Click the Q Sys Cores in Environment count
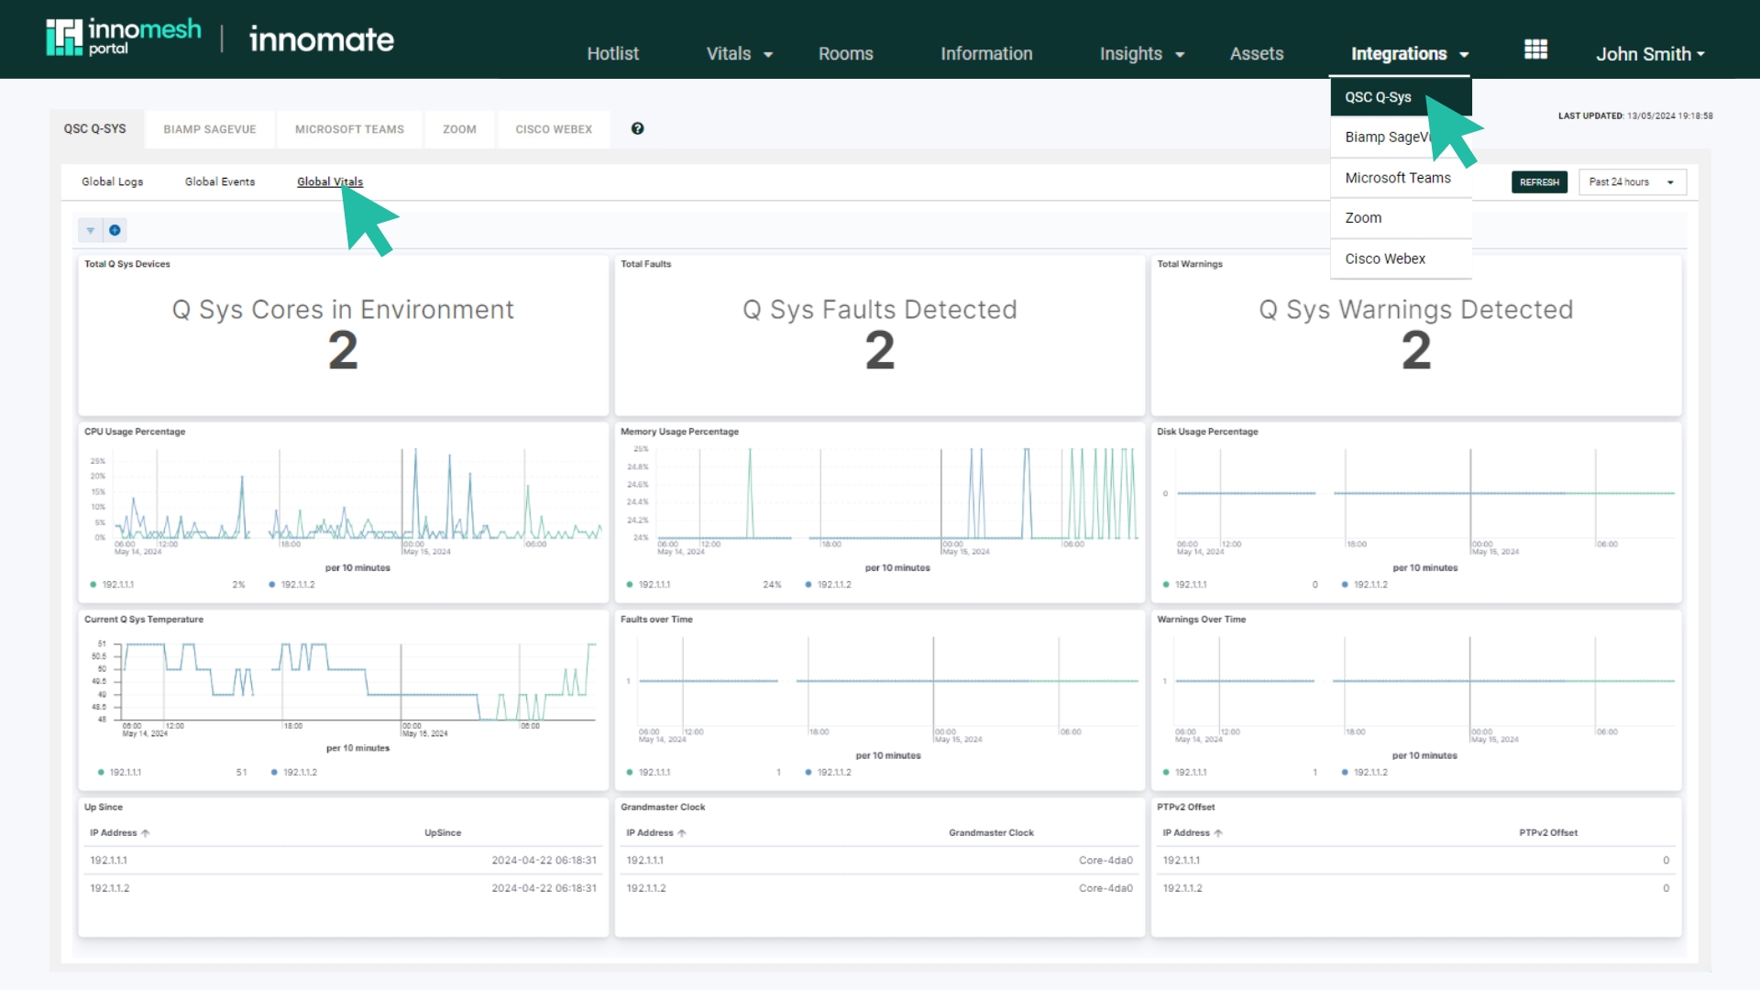The height and width of the screenshot is (990, 1760). pyautogui.click(x=343, y=350)
